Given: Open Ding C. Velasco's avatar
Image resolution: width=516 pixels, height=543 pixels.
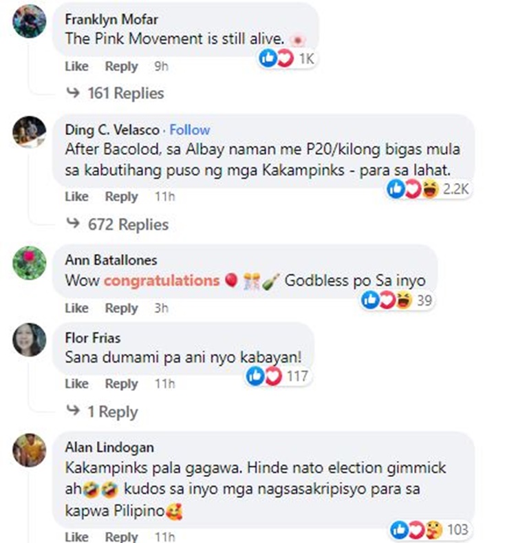Looking at the screenshot, I should (x=30, y=132).
